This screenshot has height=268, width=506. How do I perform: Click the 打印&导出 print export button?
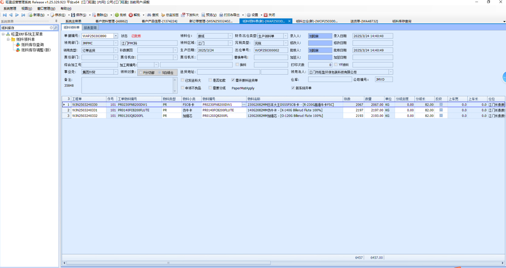(x=230, y=15)
